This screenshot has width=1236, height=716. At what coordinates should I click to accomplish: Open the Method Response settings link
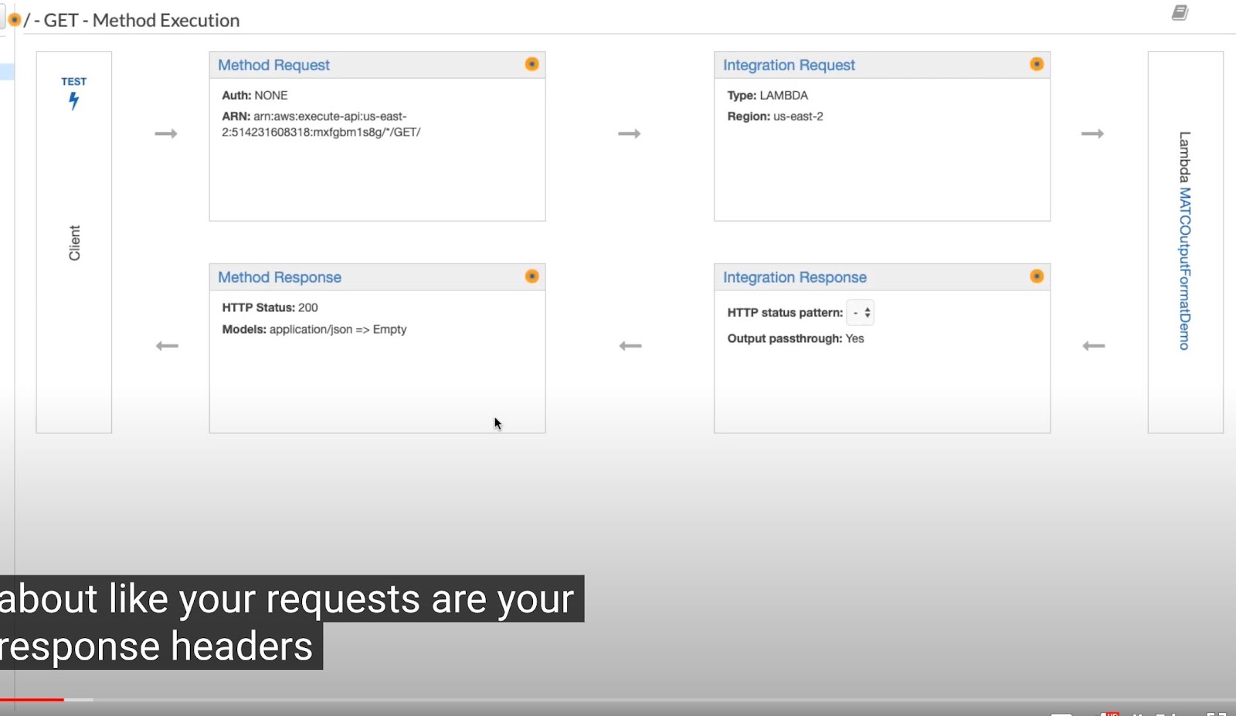click(x=280, y=277)
